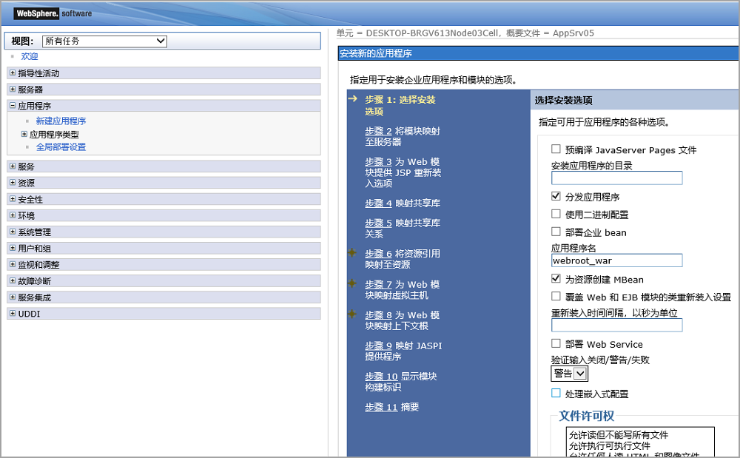Expand the 应用程序类型 tree node
The height and width of the screenshot is (458, 740).
(x=24, y=134)
